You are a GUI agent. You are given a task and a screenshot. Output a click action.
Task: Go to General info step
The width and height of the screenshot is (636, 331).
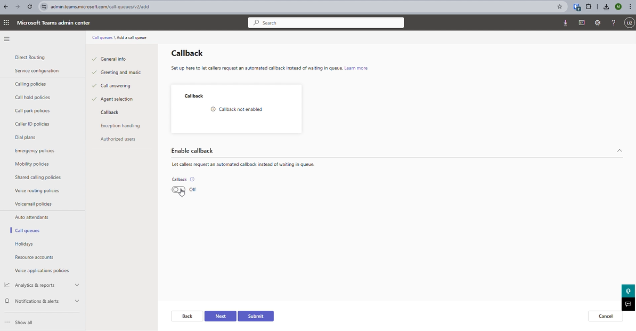113,59
